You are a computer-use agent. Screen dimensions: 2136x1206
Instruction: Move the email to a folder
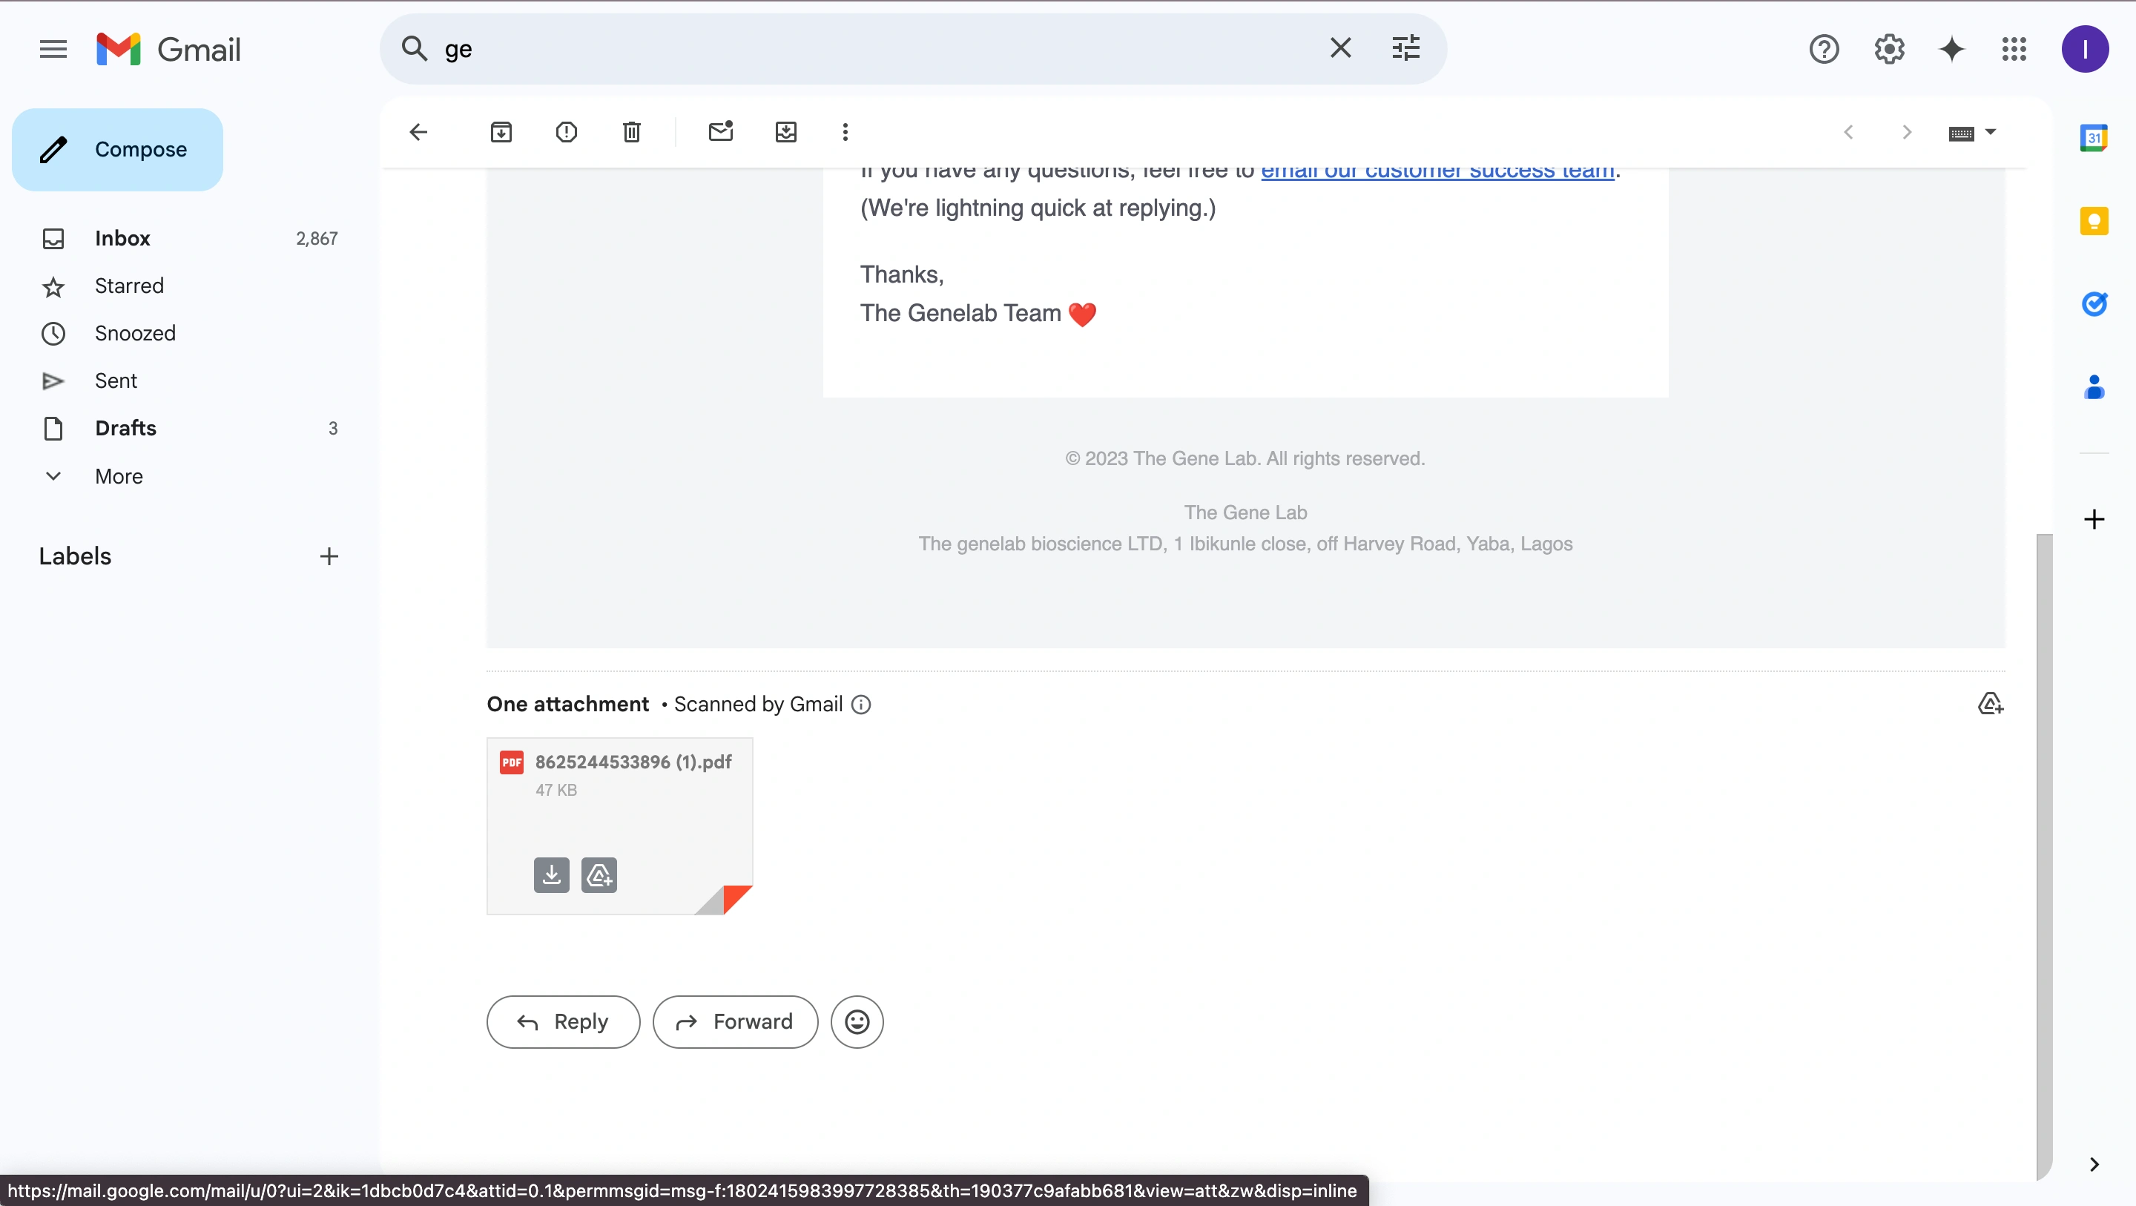coord(785,132)
